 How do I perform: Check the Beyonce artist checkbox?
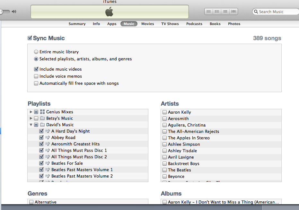164,176
